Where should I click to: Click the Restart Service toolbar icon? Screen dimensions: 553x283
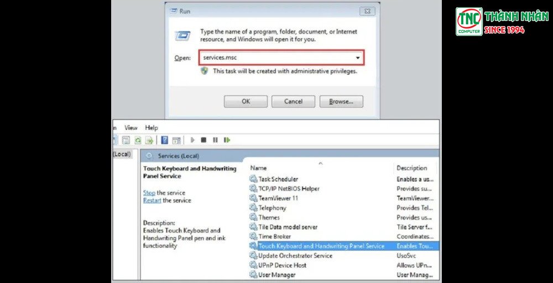pyautogui.click(x=227, y=140)
